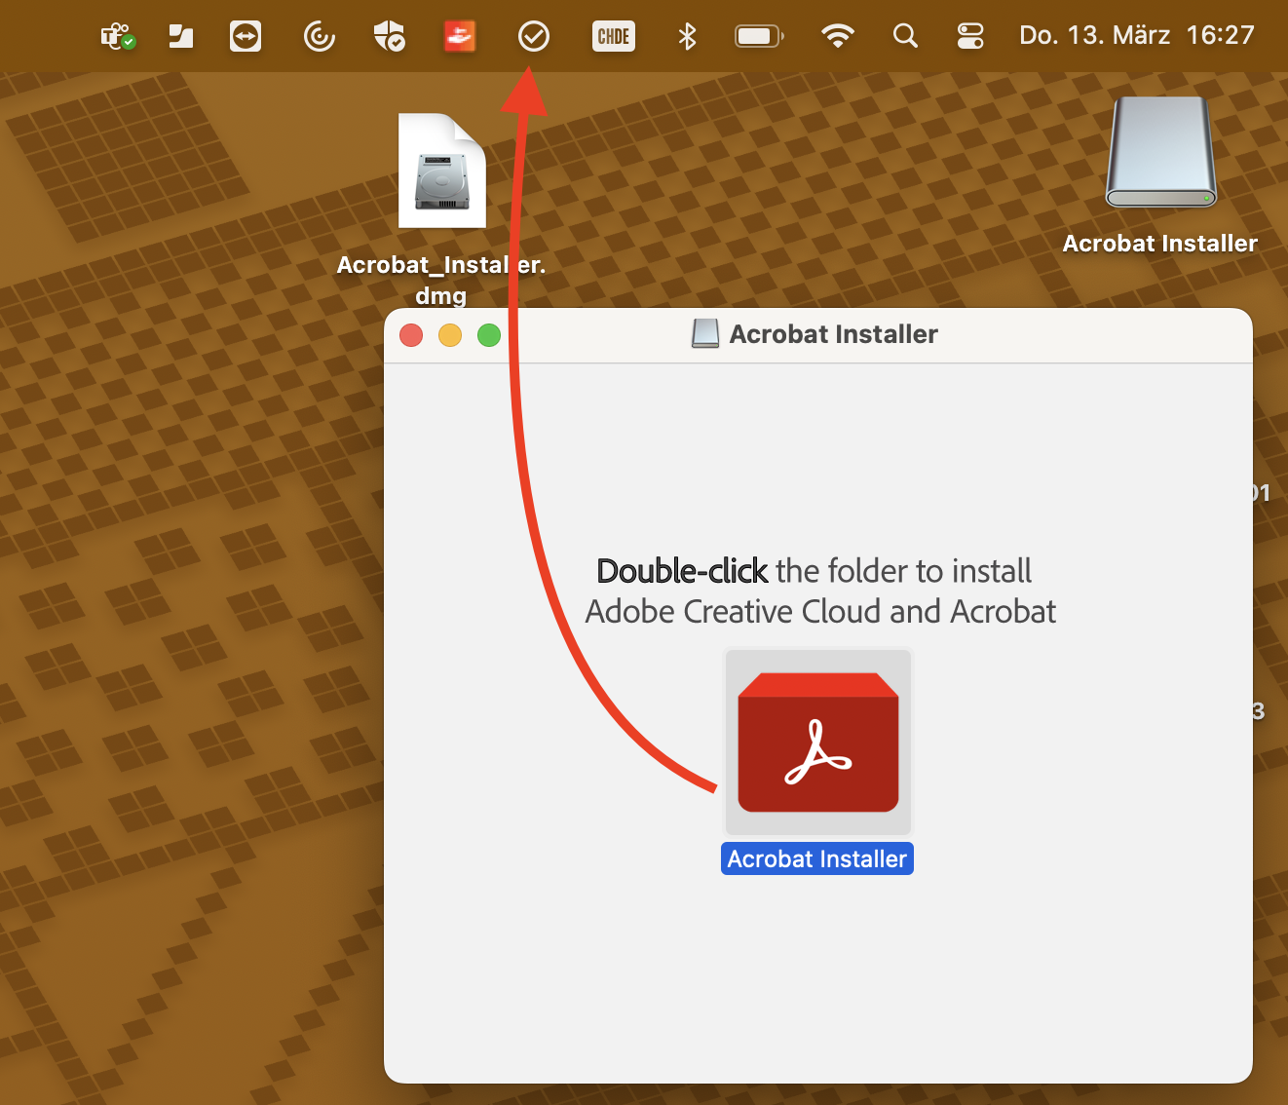Open the shield security status icon
This screenshot has height=1105, width=1288.
tap(389, 37)
